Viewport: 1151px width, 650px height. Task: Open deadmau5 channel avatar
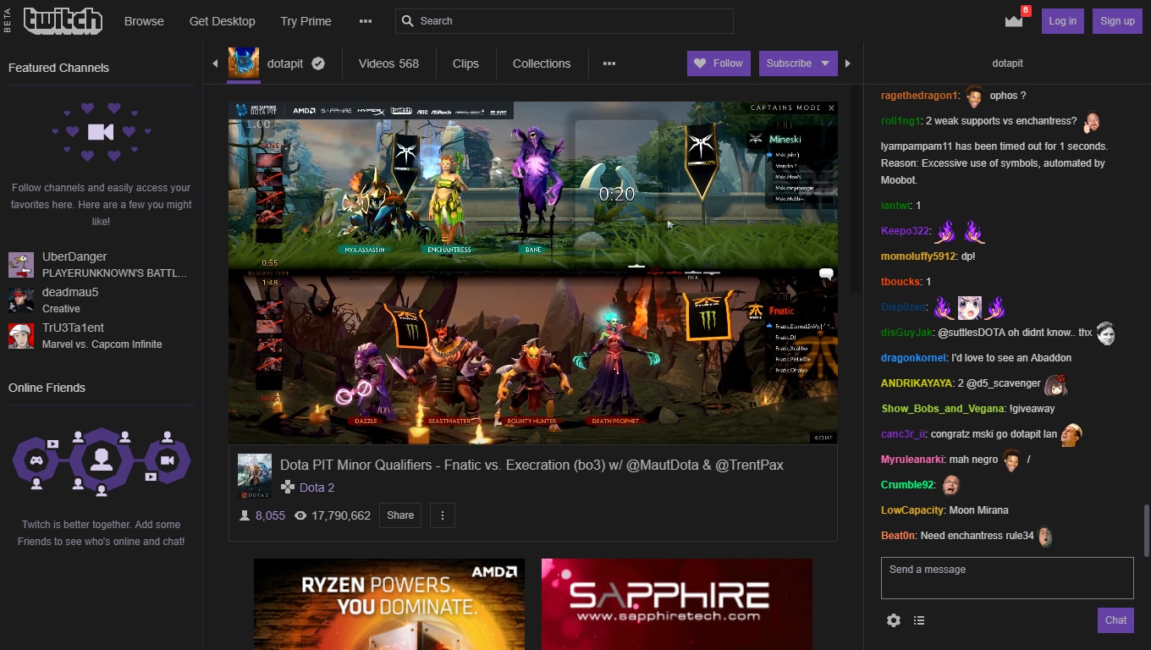(21, 300)
